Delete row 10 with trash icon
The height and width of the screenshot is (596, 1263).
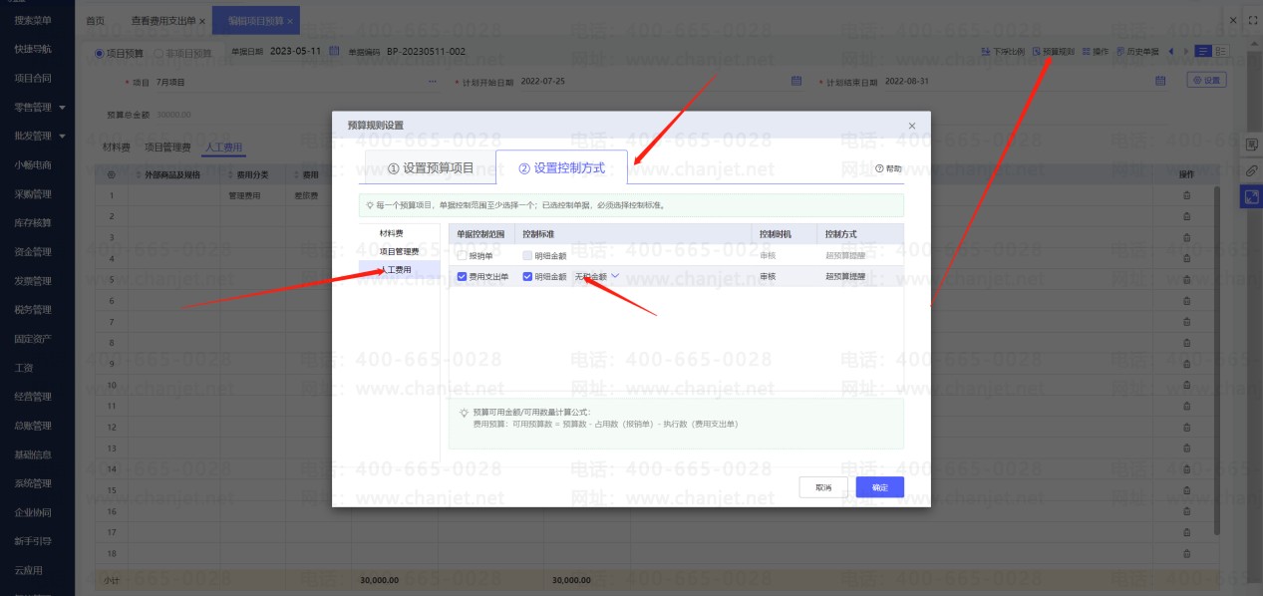click(x=1186, y=385)
